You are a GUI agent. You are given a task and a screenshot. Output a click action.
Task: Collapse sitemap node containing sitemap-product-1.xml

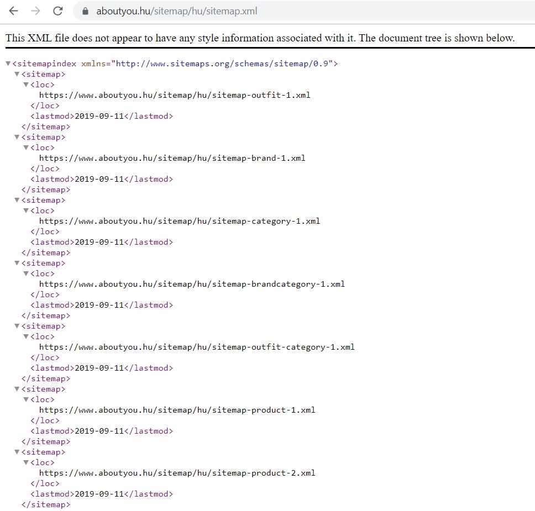(17, 389)
